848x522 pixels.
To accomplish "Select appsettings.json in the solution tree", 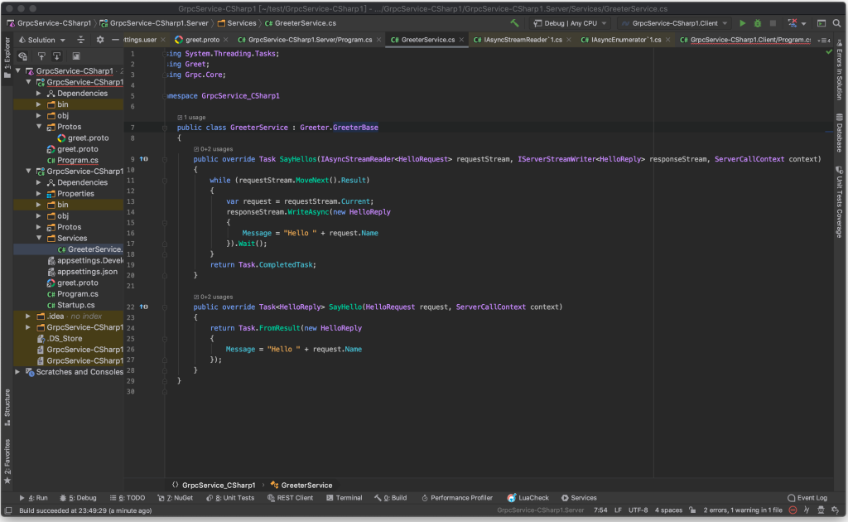I will (83, 272).
